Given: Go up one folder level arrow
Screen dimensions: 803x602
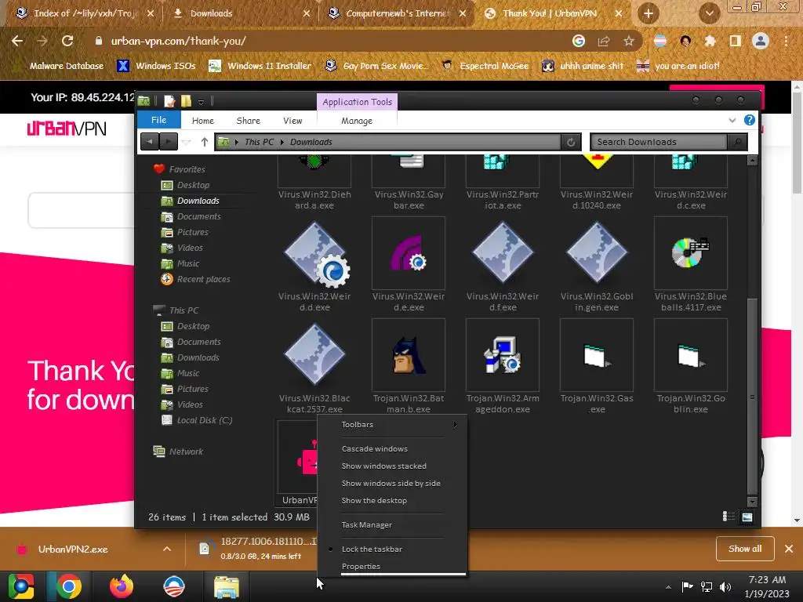Looking at the screenshot, I should 205,142.
